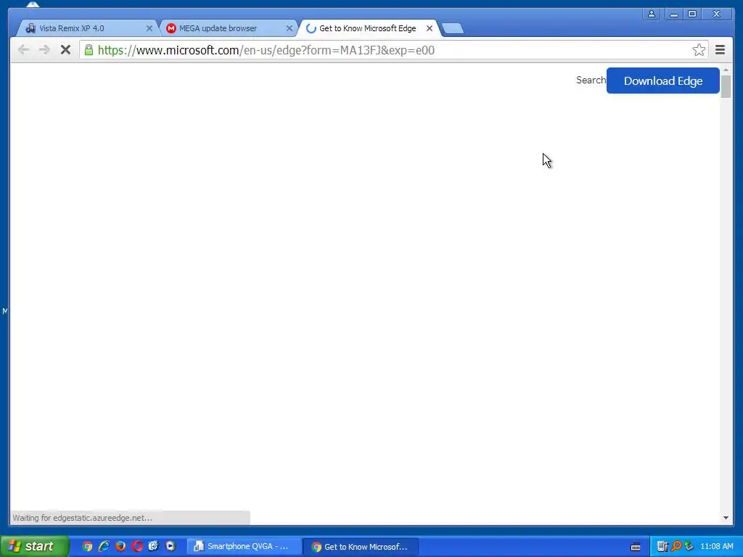Viewport: 743px width, 557px height.
Task: Click the browser forward arrow
Action: [44, 50]
